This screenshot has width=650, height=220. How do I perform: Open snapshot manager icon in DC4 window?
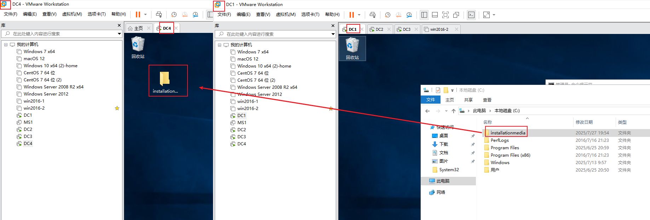pyautogui.click(x=195, y=15)
